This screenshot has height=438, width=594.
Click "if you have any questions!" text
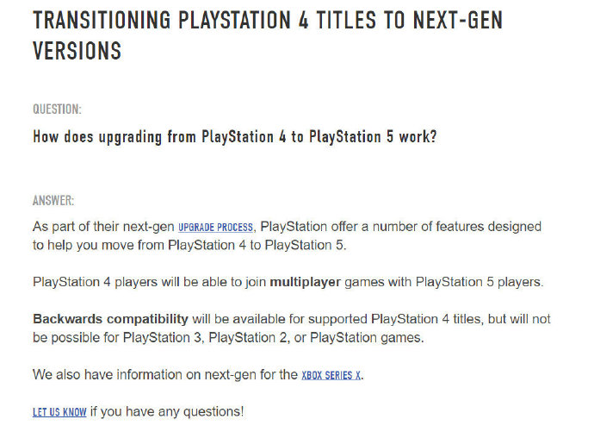coord(167,412)
